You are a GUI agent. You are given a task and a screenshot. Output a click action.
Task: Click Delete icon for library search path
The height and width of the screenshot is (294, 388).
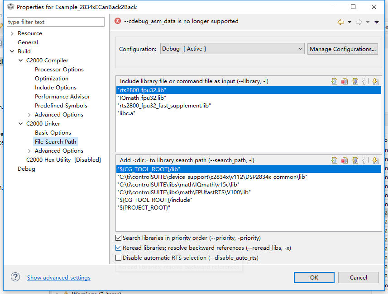[345, 160]
